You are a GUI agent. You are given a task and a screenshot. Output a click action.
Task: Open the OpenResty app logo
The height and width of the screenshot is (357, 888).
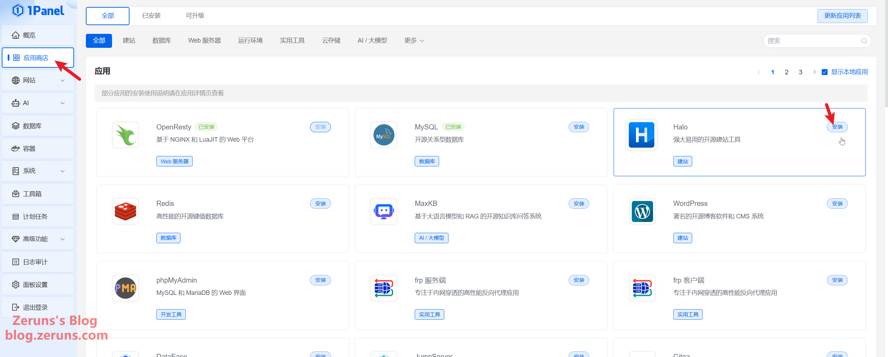click(x=125, y=135)
